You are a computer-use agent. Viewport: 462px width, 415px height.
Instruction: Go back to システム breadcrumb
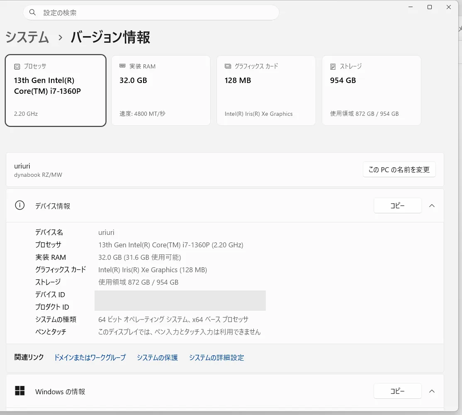[x=27, y=37]
